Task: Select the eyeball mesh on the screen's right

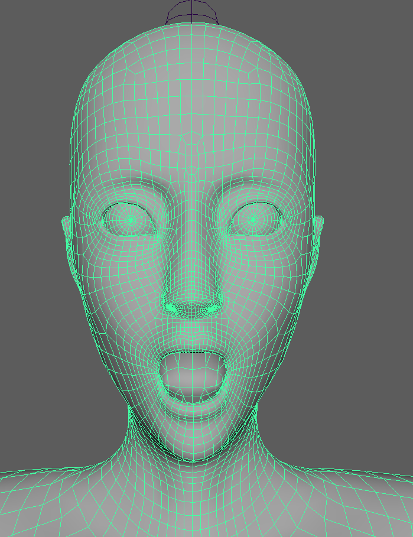Action: click(254, 219)
